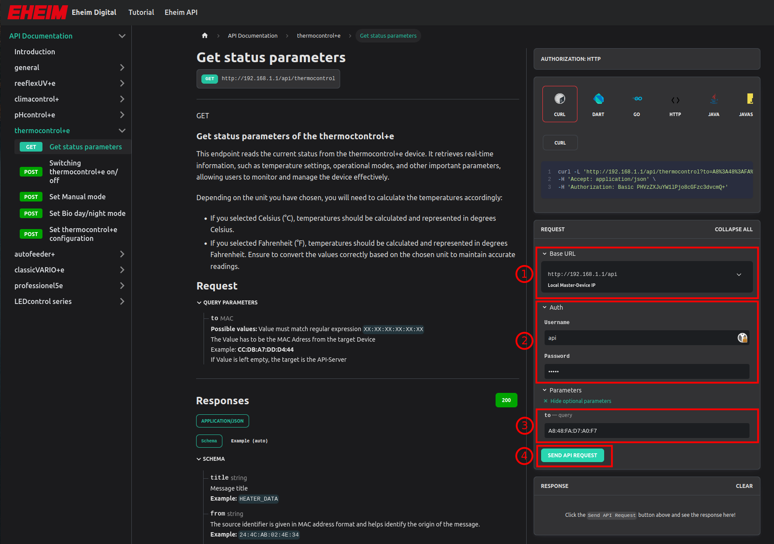The height and width of the screenshot is (544, 774).
Task: Switch to the Example (auto) tab
Action: (249, 441)
